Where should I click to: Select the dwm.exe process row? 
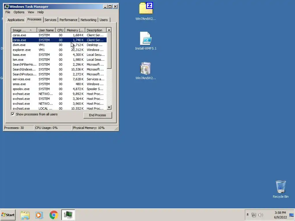pyautogui.click(x=59, y=45)
